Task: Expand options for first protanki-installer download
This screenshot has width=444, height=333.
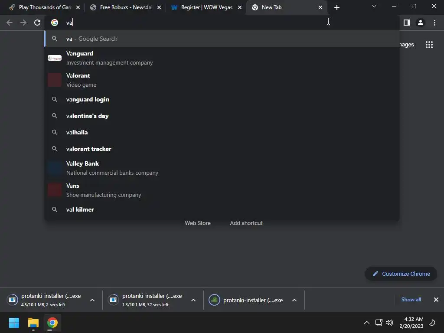Action: [x=92, y=300]
